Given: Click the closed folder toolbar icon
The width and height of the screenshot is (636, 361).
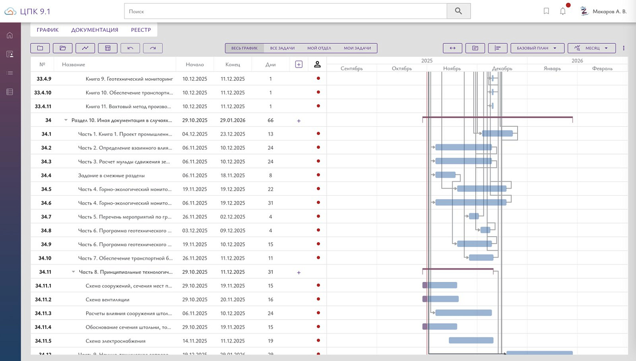Looking at the screenshot, I should tap(40, 48).
